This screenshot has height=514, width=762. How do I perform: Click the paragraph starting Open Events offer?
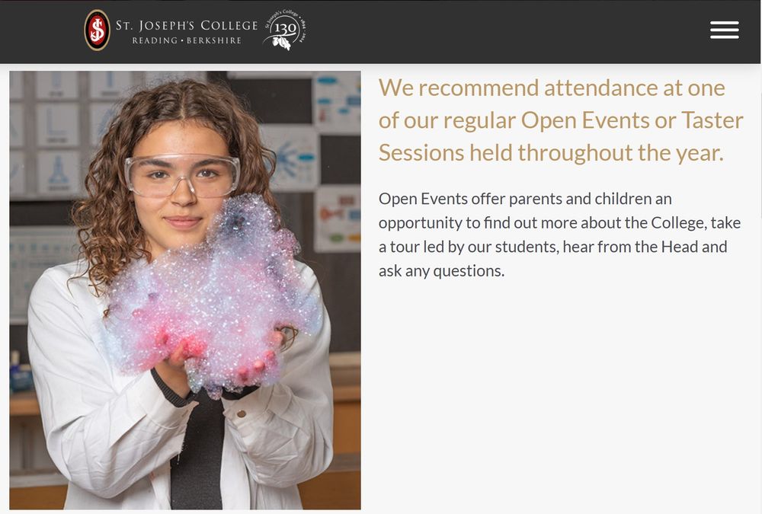coord(560,235)
